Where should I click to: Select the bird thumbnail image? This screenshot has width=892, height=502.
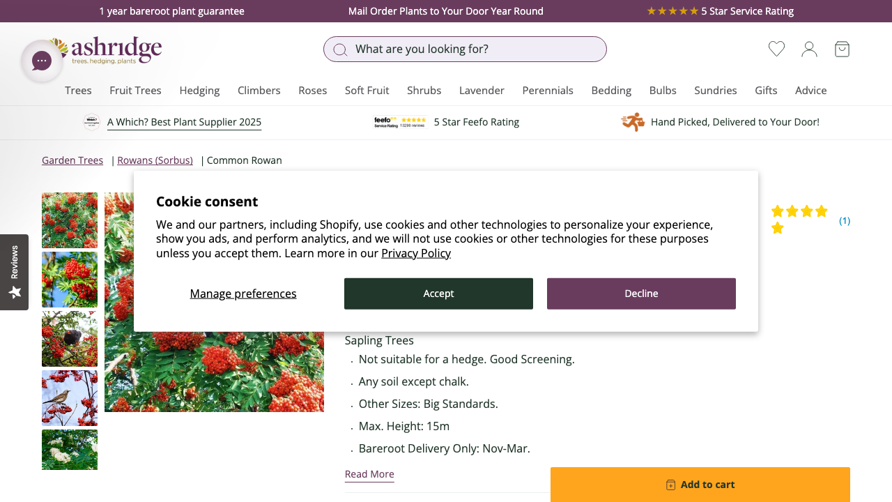(x=69, y=398)
